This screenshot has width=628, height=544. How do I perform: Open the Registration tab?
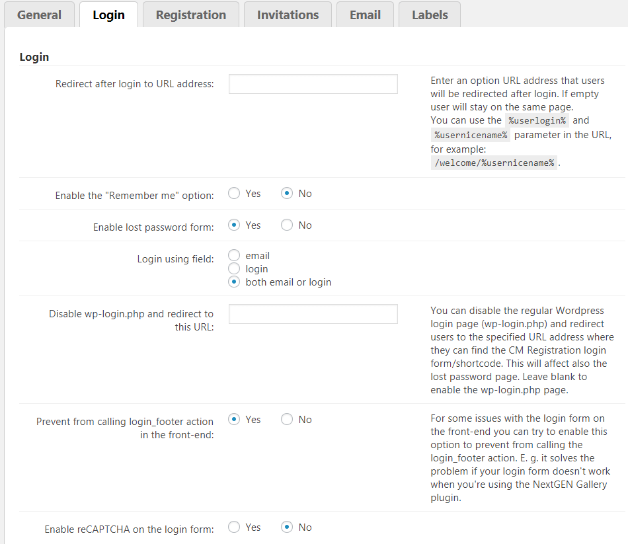pyautogui.click(x=190, y=15)
